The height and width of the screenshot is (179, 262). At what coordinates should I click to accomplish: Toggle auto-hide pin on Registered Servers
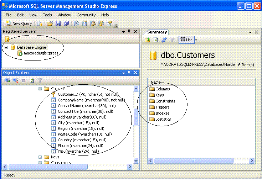pyautogui.click(x=129, y=31)
